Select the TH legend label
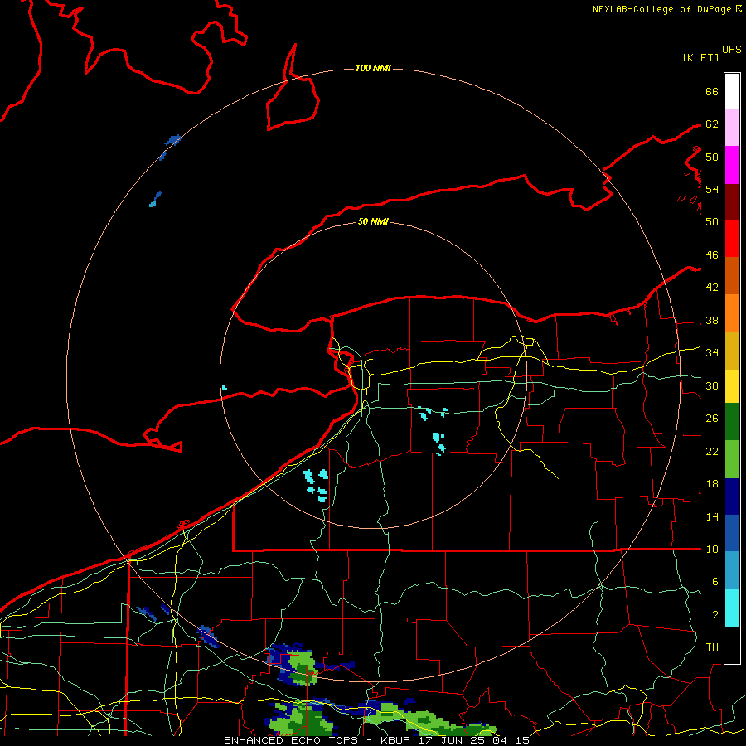The width and height of the screenshot is (746, 746). pos(712,647)
